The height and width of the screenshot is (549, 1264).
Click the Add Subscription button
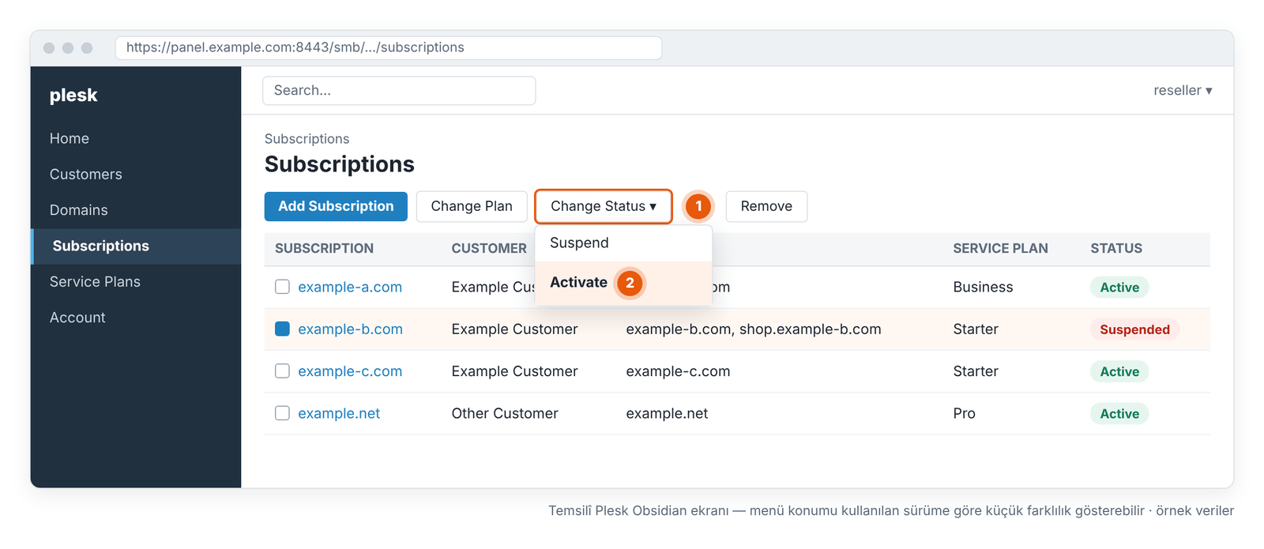click(x=336, y=206)
